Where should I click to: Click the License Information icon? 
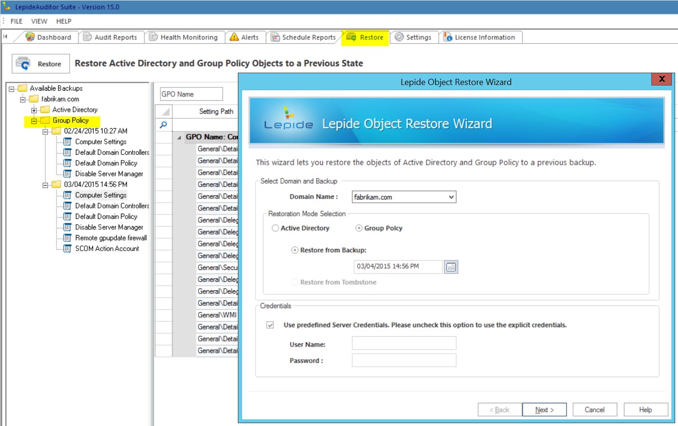click(447, 37)
